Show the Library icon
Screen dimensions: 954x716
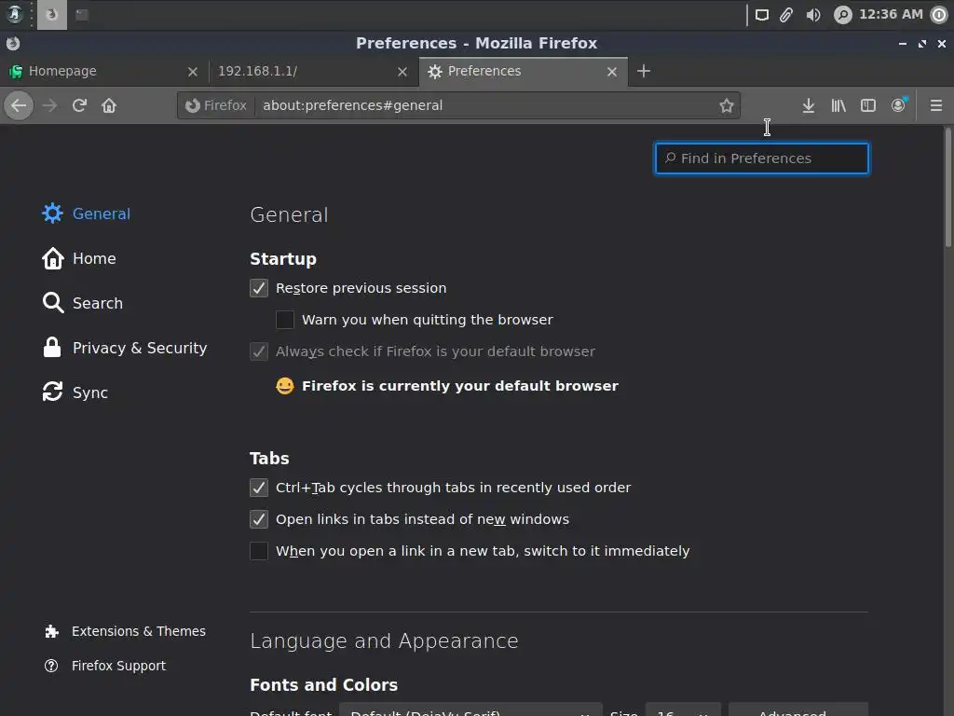click(x=838, y=105)
